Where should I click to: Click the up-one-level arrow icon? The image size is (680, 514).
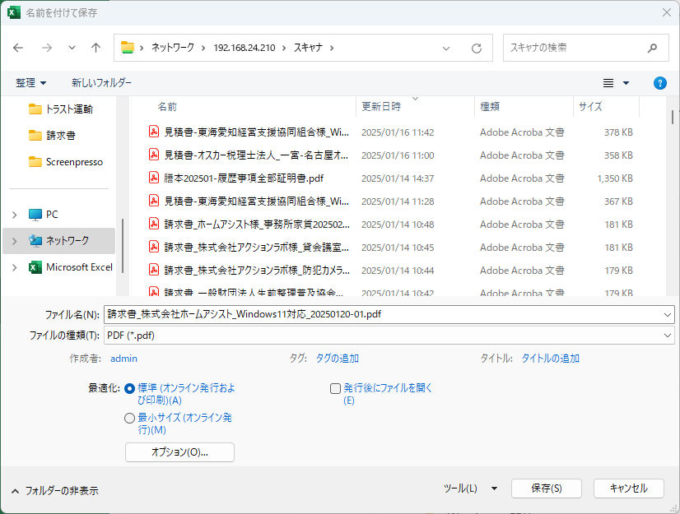(95, 48)
